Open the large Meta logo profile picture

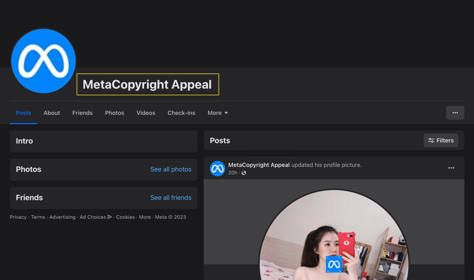click(43, 61)
